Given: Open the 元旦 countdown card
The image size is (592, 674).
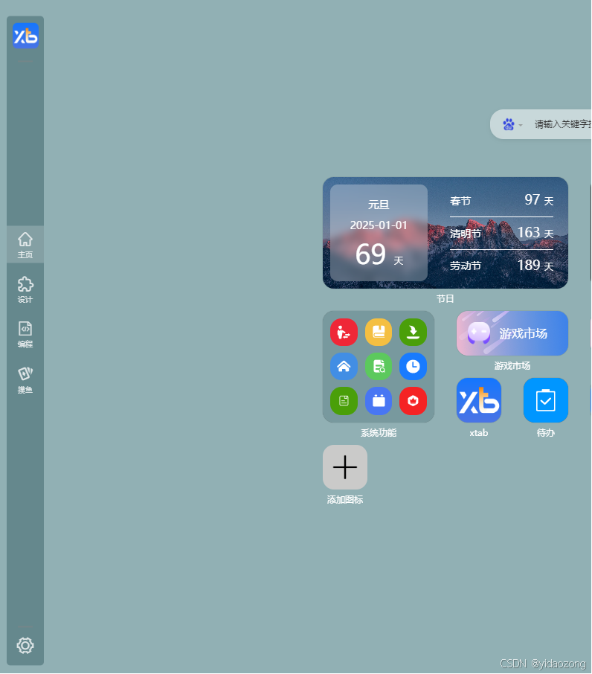Looking at the screenshot, I should 379,233.
